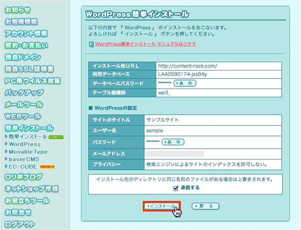Open 独自SSL証明書 in the sidebar
Viewport: 301px width, 230px height.
(29, 69)
